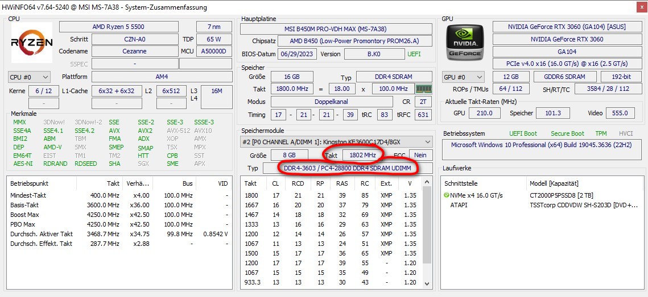
Task: Select the TSSTcorp CDDVDW SH-S203D drive entry
Action: click(584, 205)
